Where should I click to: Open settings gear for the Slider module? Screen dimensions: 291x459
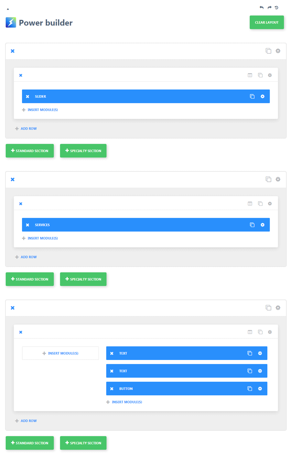point(263,96)
